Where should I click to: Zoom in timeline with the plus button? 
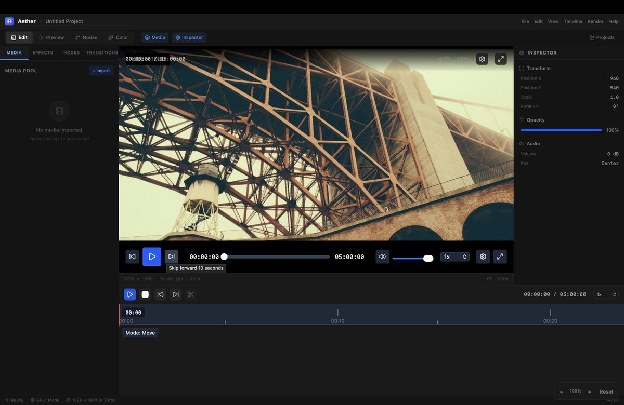point(590,392)
